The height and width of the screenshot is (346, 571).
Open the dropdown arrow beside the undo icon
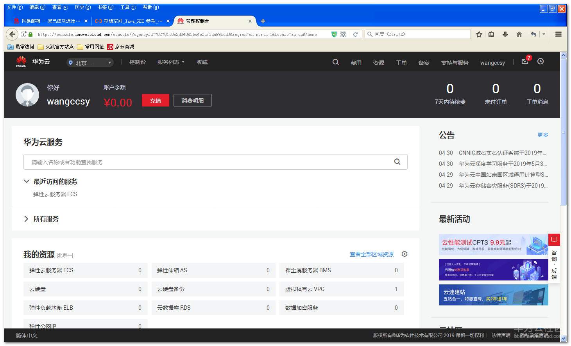544,34
